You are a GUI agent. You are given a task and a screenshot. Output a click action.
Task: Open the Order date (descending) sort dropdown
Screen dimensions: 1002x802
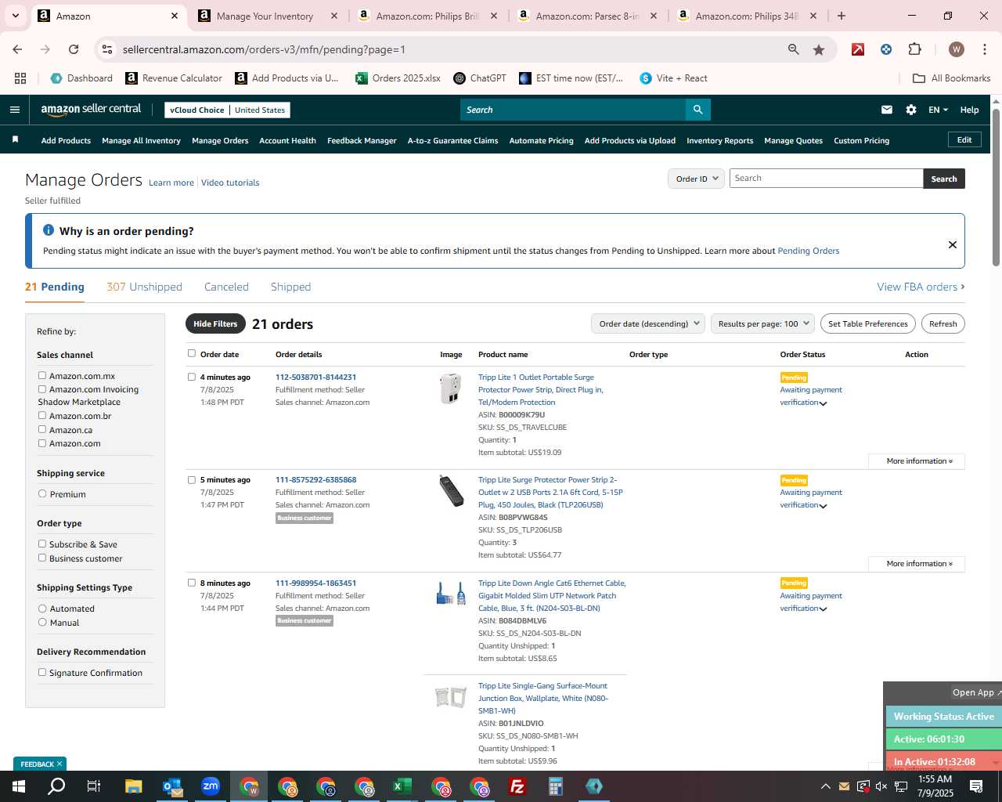pos(648,323)
